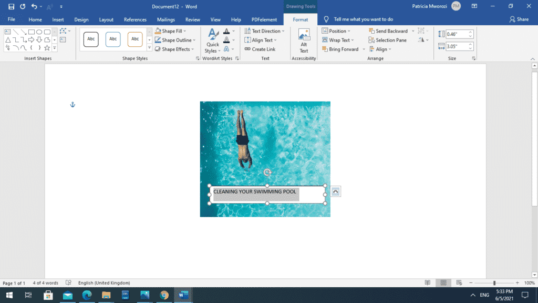The width and height of the screenshot is (538, 303).
Task: Create a link in the text box
Action: [263, 48]
